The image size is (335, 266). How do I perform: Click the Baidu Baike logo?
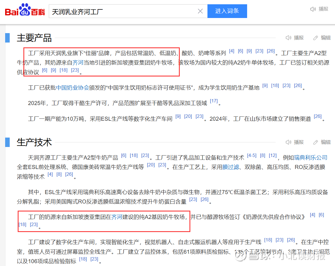[25, 10]
